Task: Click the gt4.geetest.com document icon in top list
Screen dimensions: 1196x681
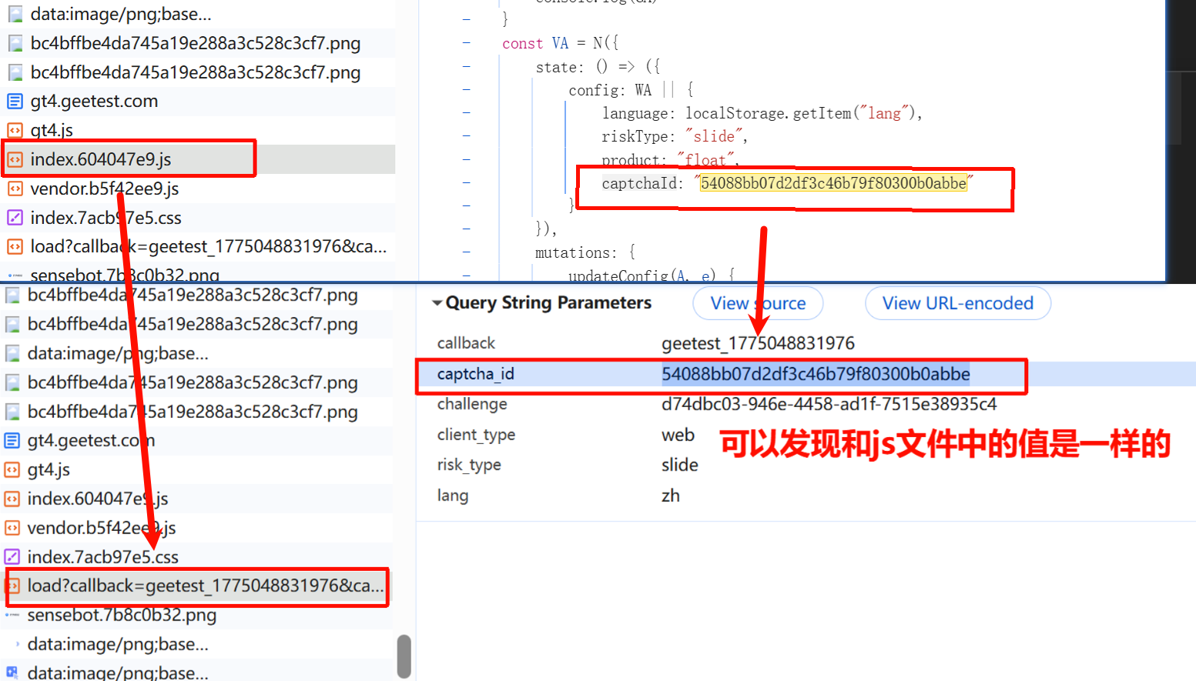Action: 15,101
